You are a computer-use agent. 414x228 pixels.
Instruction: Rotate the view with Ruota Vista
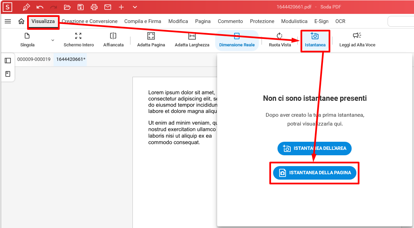click(x=280, y=40)
